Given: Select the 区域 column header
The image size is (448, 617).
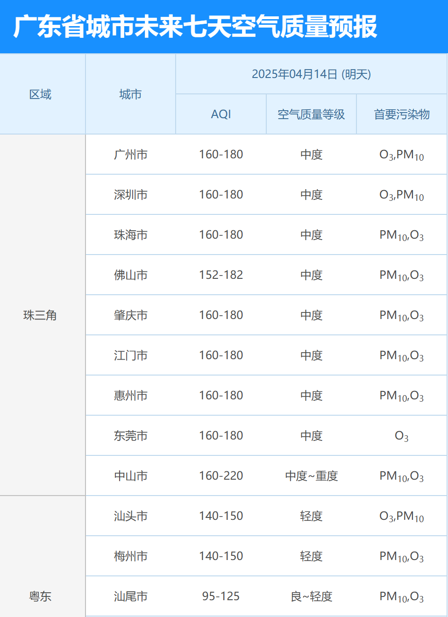Looking at the screenshot, I should 40,94.
